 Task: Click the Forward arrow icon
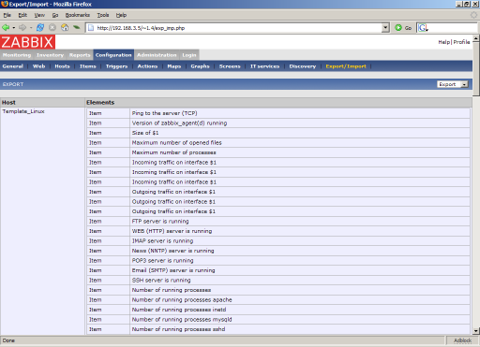coord(22,28)
